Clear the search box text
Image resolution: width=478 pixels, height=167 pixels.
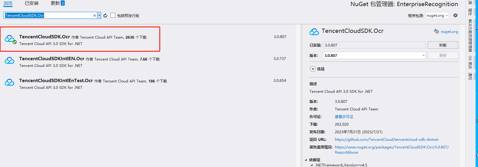(x=95, y=16)
